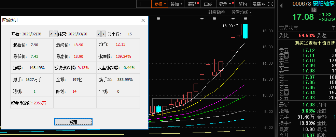This screenshot has height=137, width=336.
Task: Move start date back with left stepper arrow
Action: click(51, 34)
